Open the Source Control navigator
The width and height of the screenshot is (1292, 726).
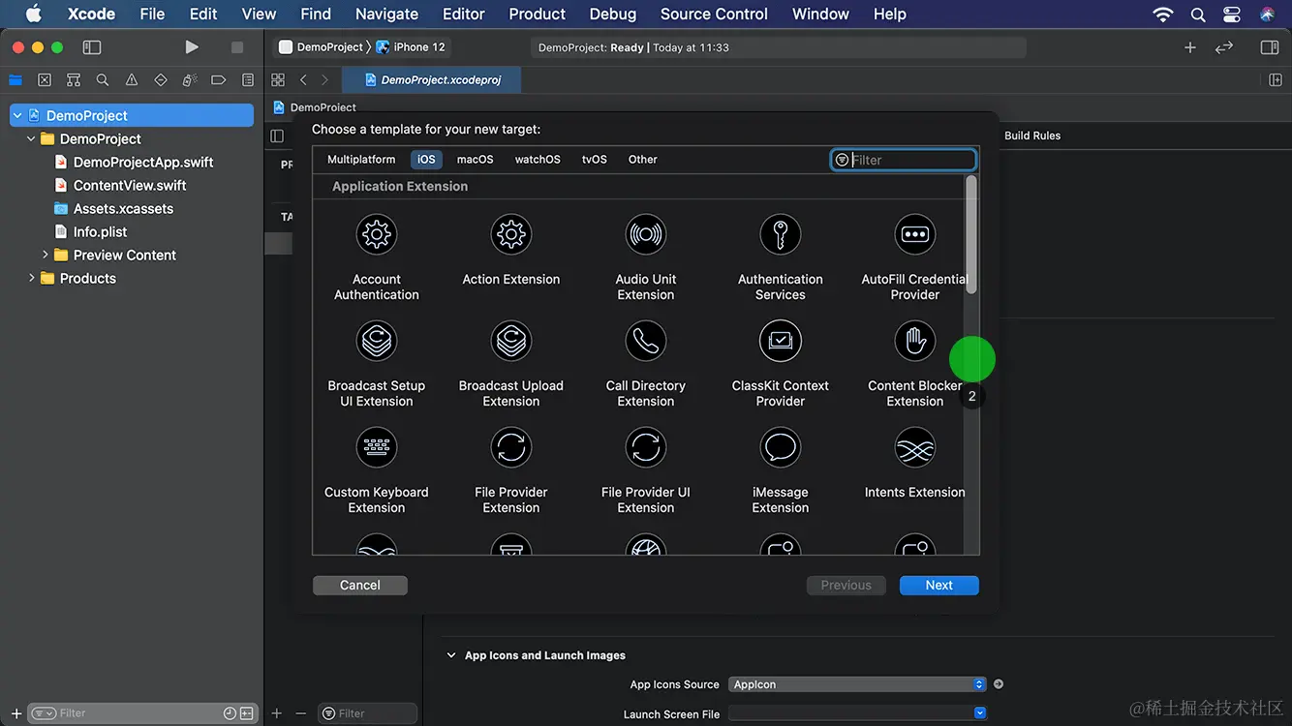coord(45,80)
